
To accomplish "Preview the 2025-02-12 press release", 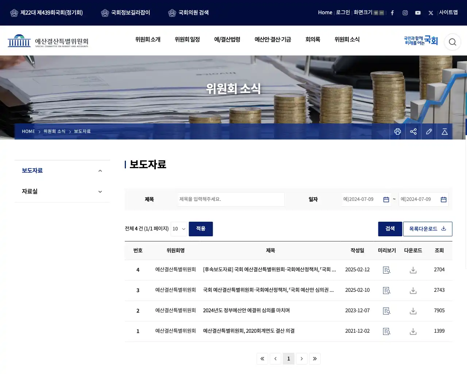I will click(x=387, y=270).
